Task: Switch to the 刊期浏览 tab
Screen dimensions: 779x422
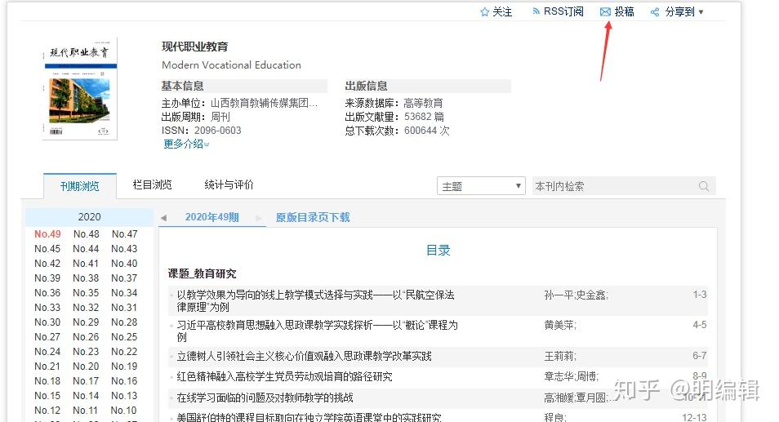Action: click(79, 186)
